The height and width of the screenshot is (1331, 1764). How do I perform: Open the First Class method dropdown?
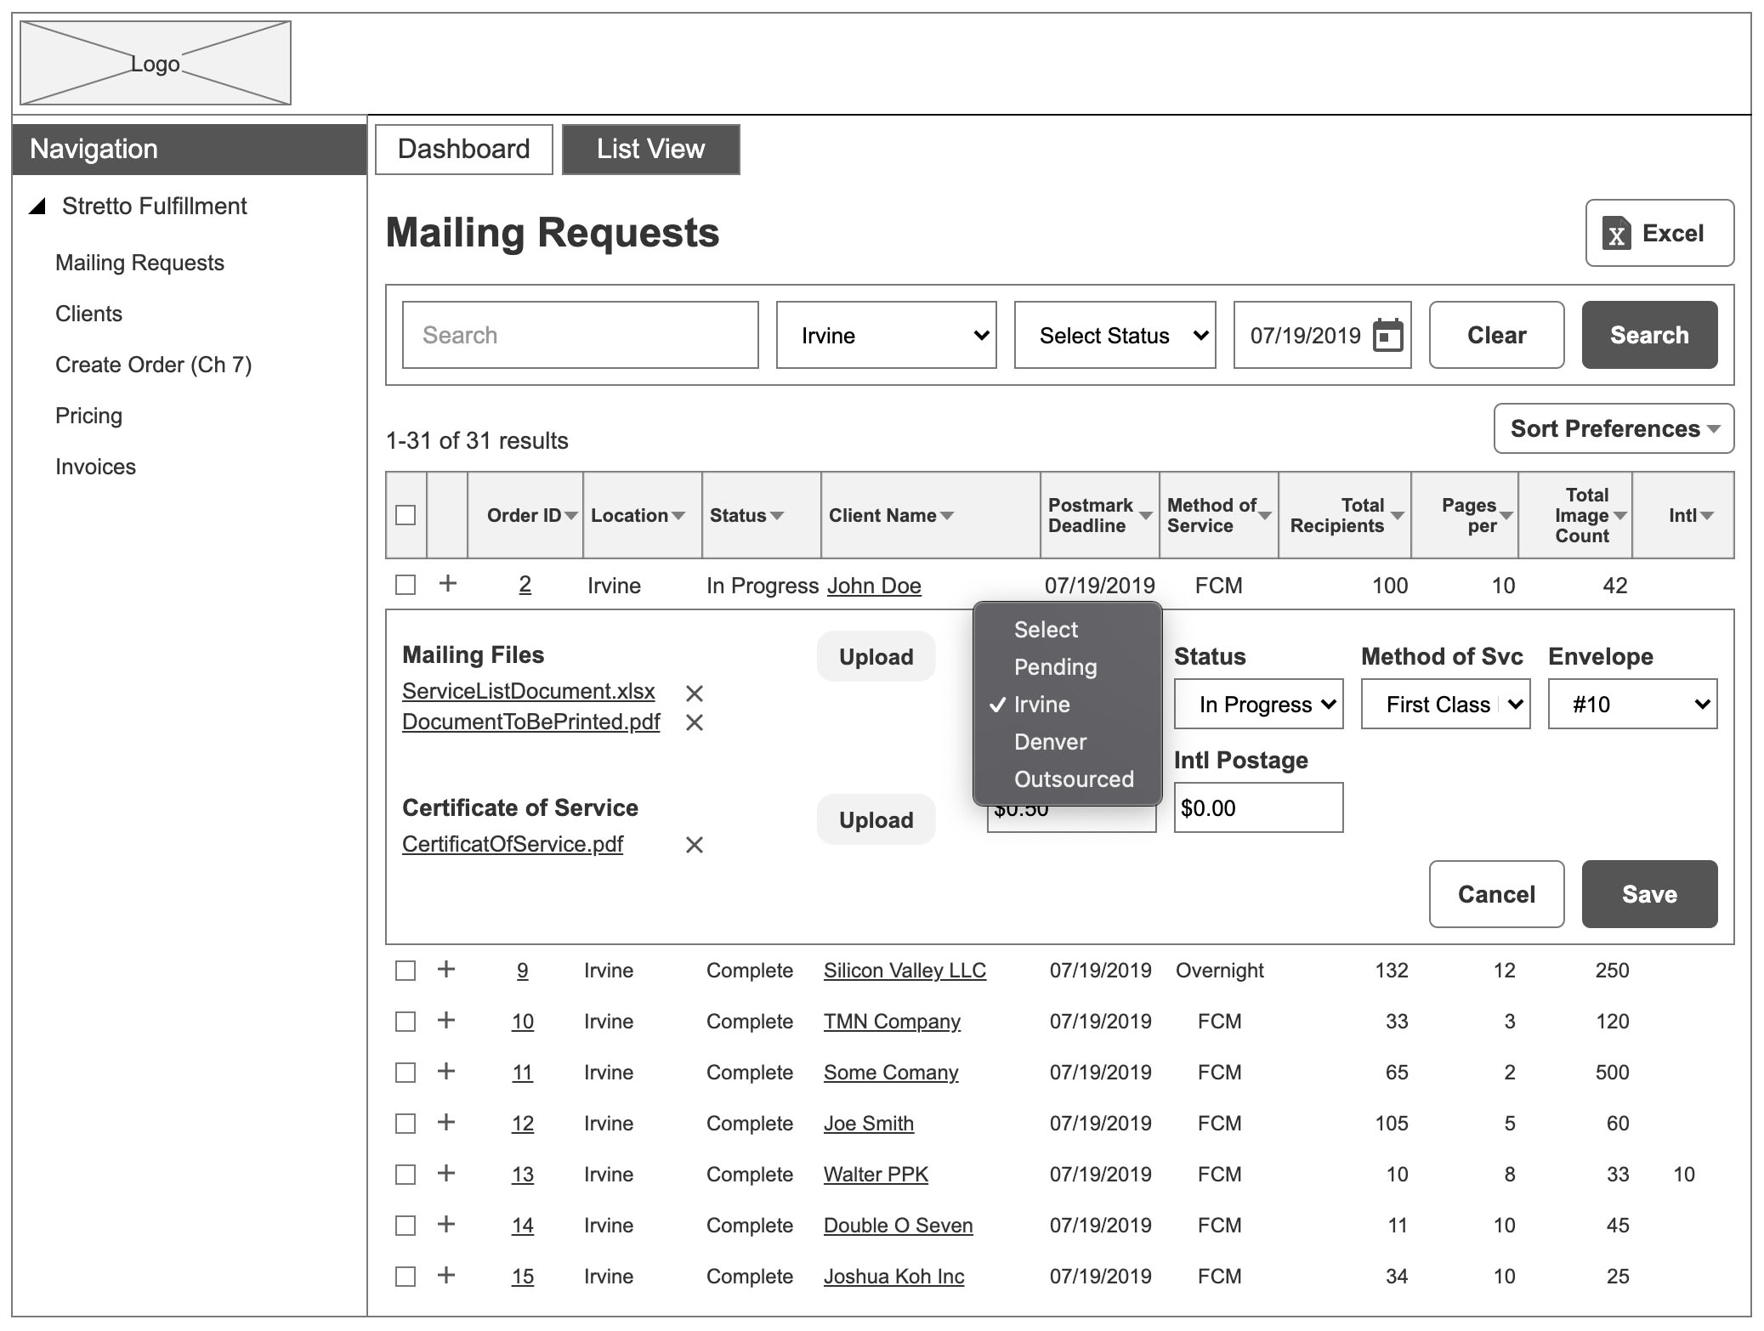click(1445, 704)
